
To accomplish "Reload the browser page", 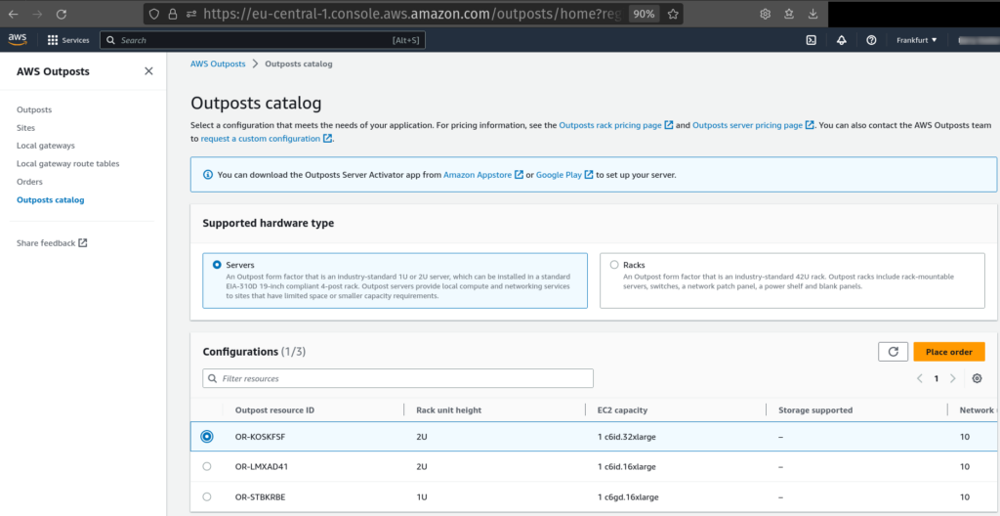I will (62, 14).
